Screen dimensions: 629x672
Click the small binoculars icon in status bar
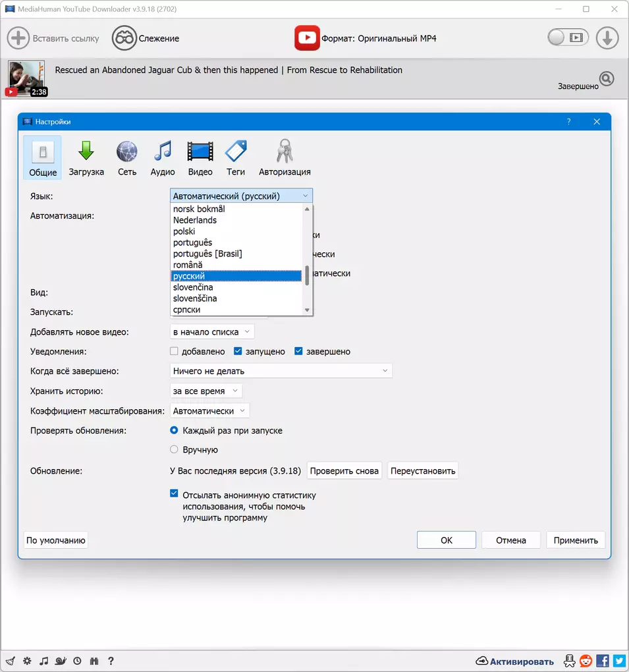coord(94,661)
